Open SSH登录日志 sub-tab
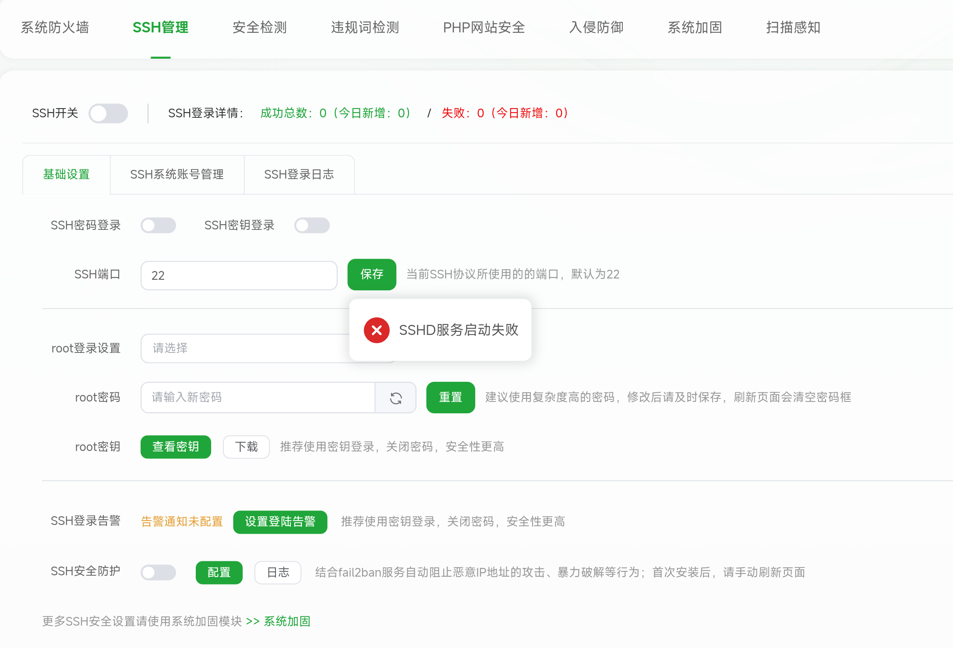This screenshot has width=953, height=648. click(x=299, y=175)
